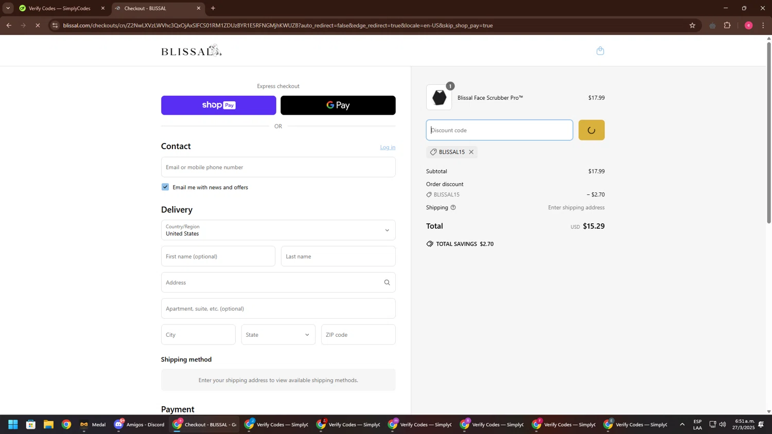Open the Chrome profile avatar
772x434 pixels.
click(748, 25)
